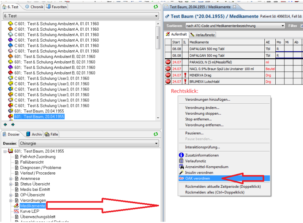
Task: Expand the Status Übersicht tree node
Action: pyautogui.click(x=11, y=184)
